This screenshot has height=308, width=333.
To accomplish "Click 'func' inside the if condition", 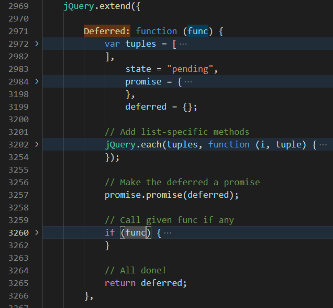I will (136, 232).
